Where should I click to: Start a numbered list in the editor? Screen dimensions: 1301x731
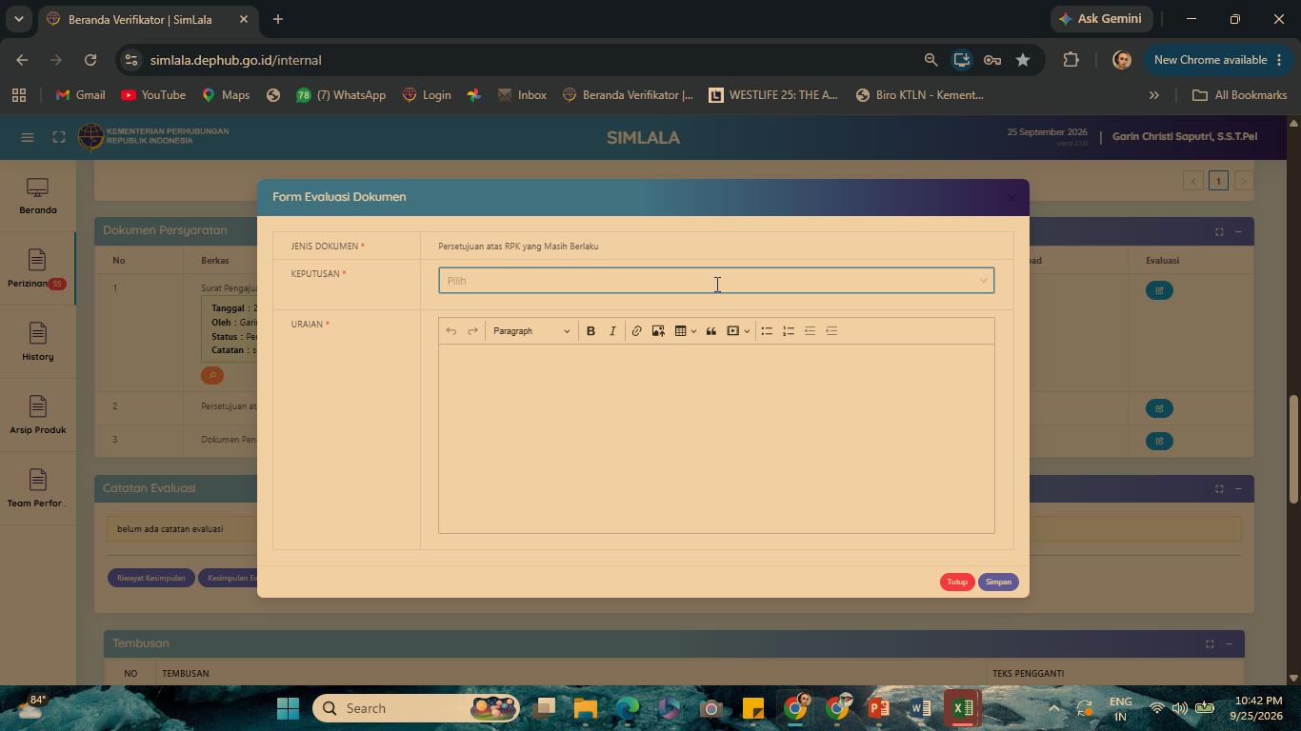pyautogui.click(x=789, y=331)
